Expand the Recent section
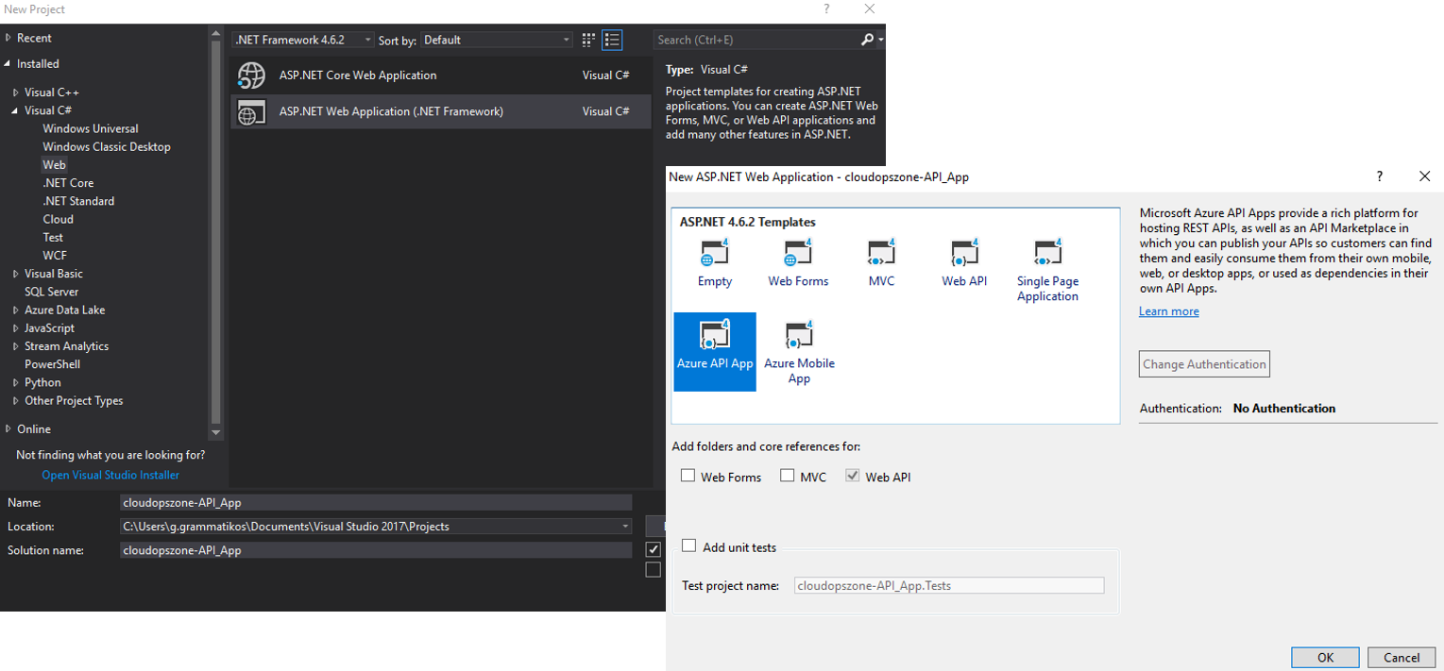 [x=8, y=38]
